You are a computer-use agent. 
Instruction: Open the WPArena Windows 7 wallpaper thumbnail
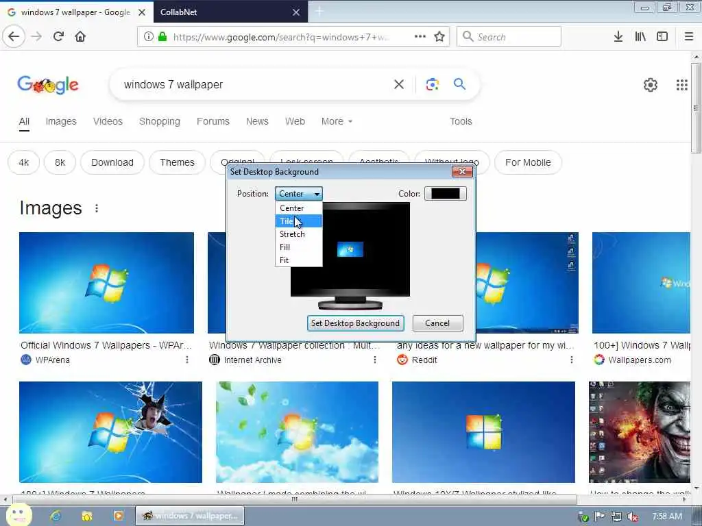[x=106, y=283]
